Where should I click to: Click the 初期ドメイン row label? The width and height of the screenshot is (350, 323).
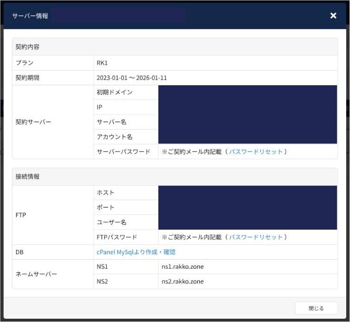[115, 92]
